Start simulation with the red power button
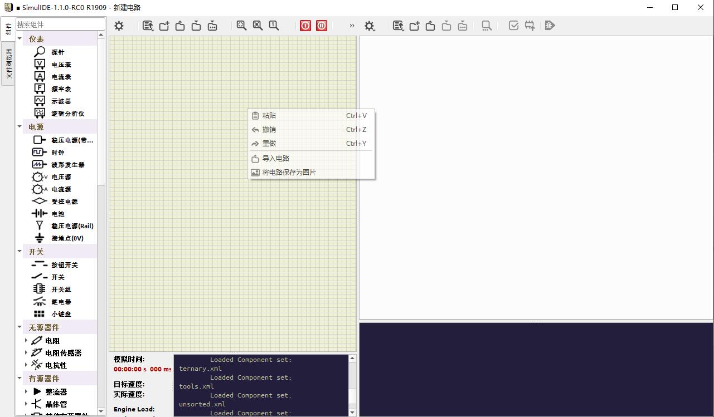Image resolution: width=714 pixels, height=417 pixels. (x=305, y=26)
